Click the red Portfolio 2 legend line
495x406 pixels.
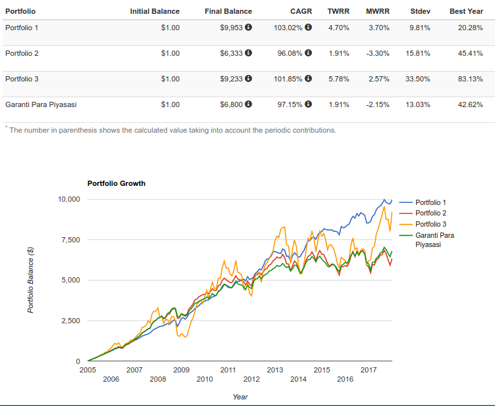point(405,214)
